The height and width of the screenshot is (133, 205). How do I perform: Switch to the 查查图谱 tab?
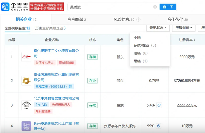pyautogui.click(x=77, y=19)
